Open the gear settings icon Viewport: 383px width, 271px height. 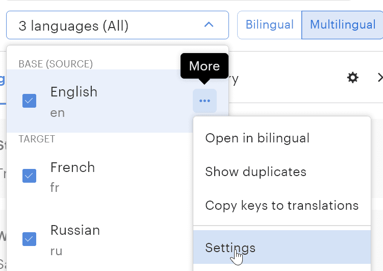click(352, 78)
